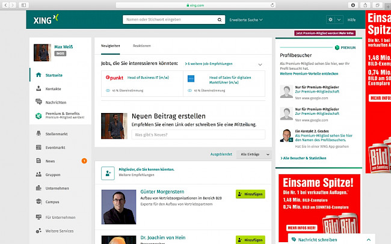Open Max Weiß profile picture
Viewport: 391px width, 244px height.
point(42,52)
